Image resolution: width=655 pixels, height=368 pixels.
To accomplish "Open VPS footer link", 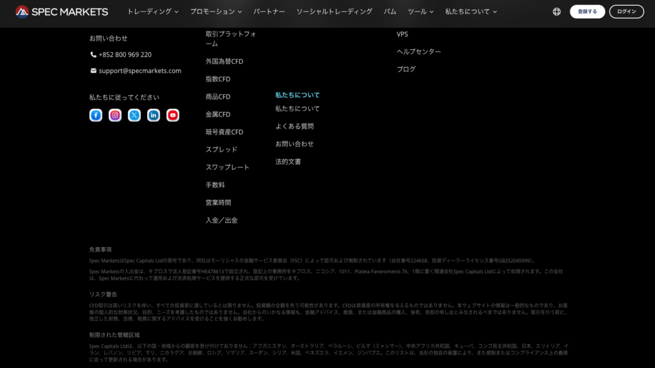I will click(402, 35).
